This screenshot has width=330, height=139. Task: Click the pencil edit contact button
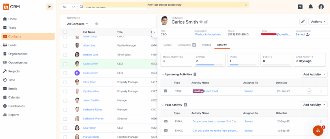click(303, 22)
